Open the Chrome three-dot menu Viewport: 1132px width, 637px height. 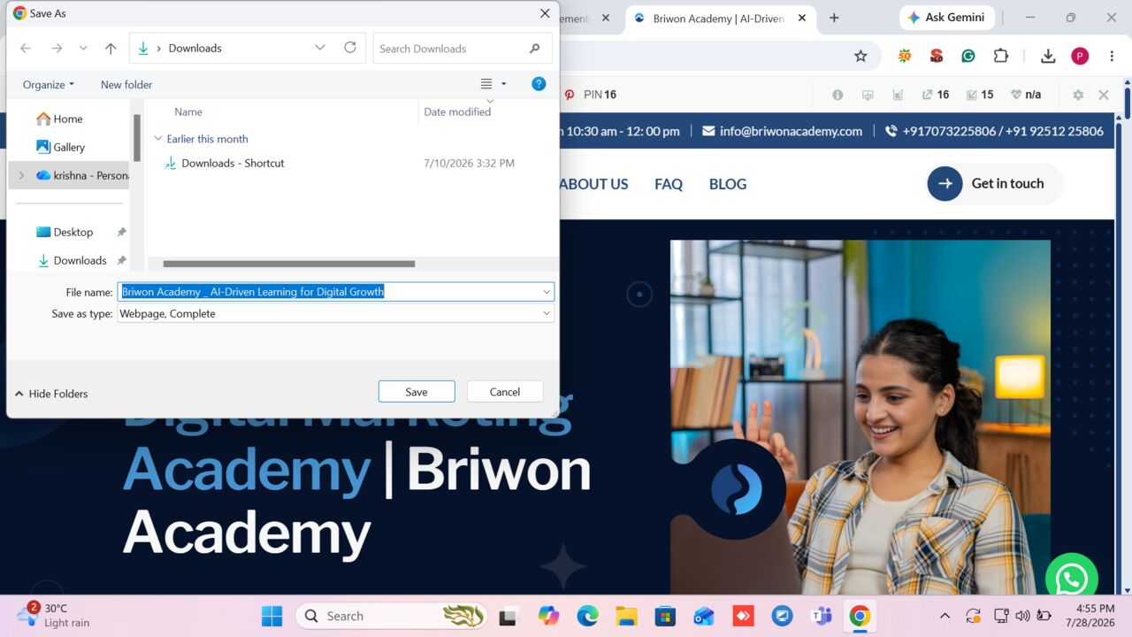[x=1111, y=56]
